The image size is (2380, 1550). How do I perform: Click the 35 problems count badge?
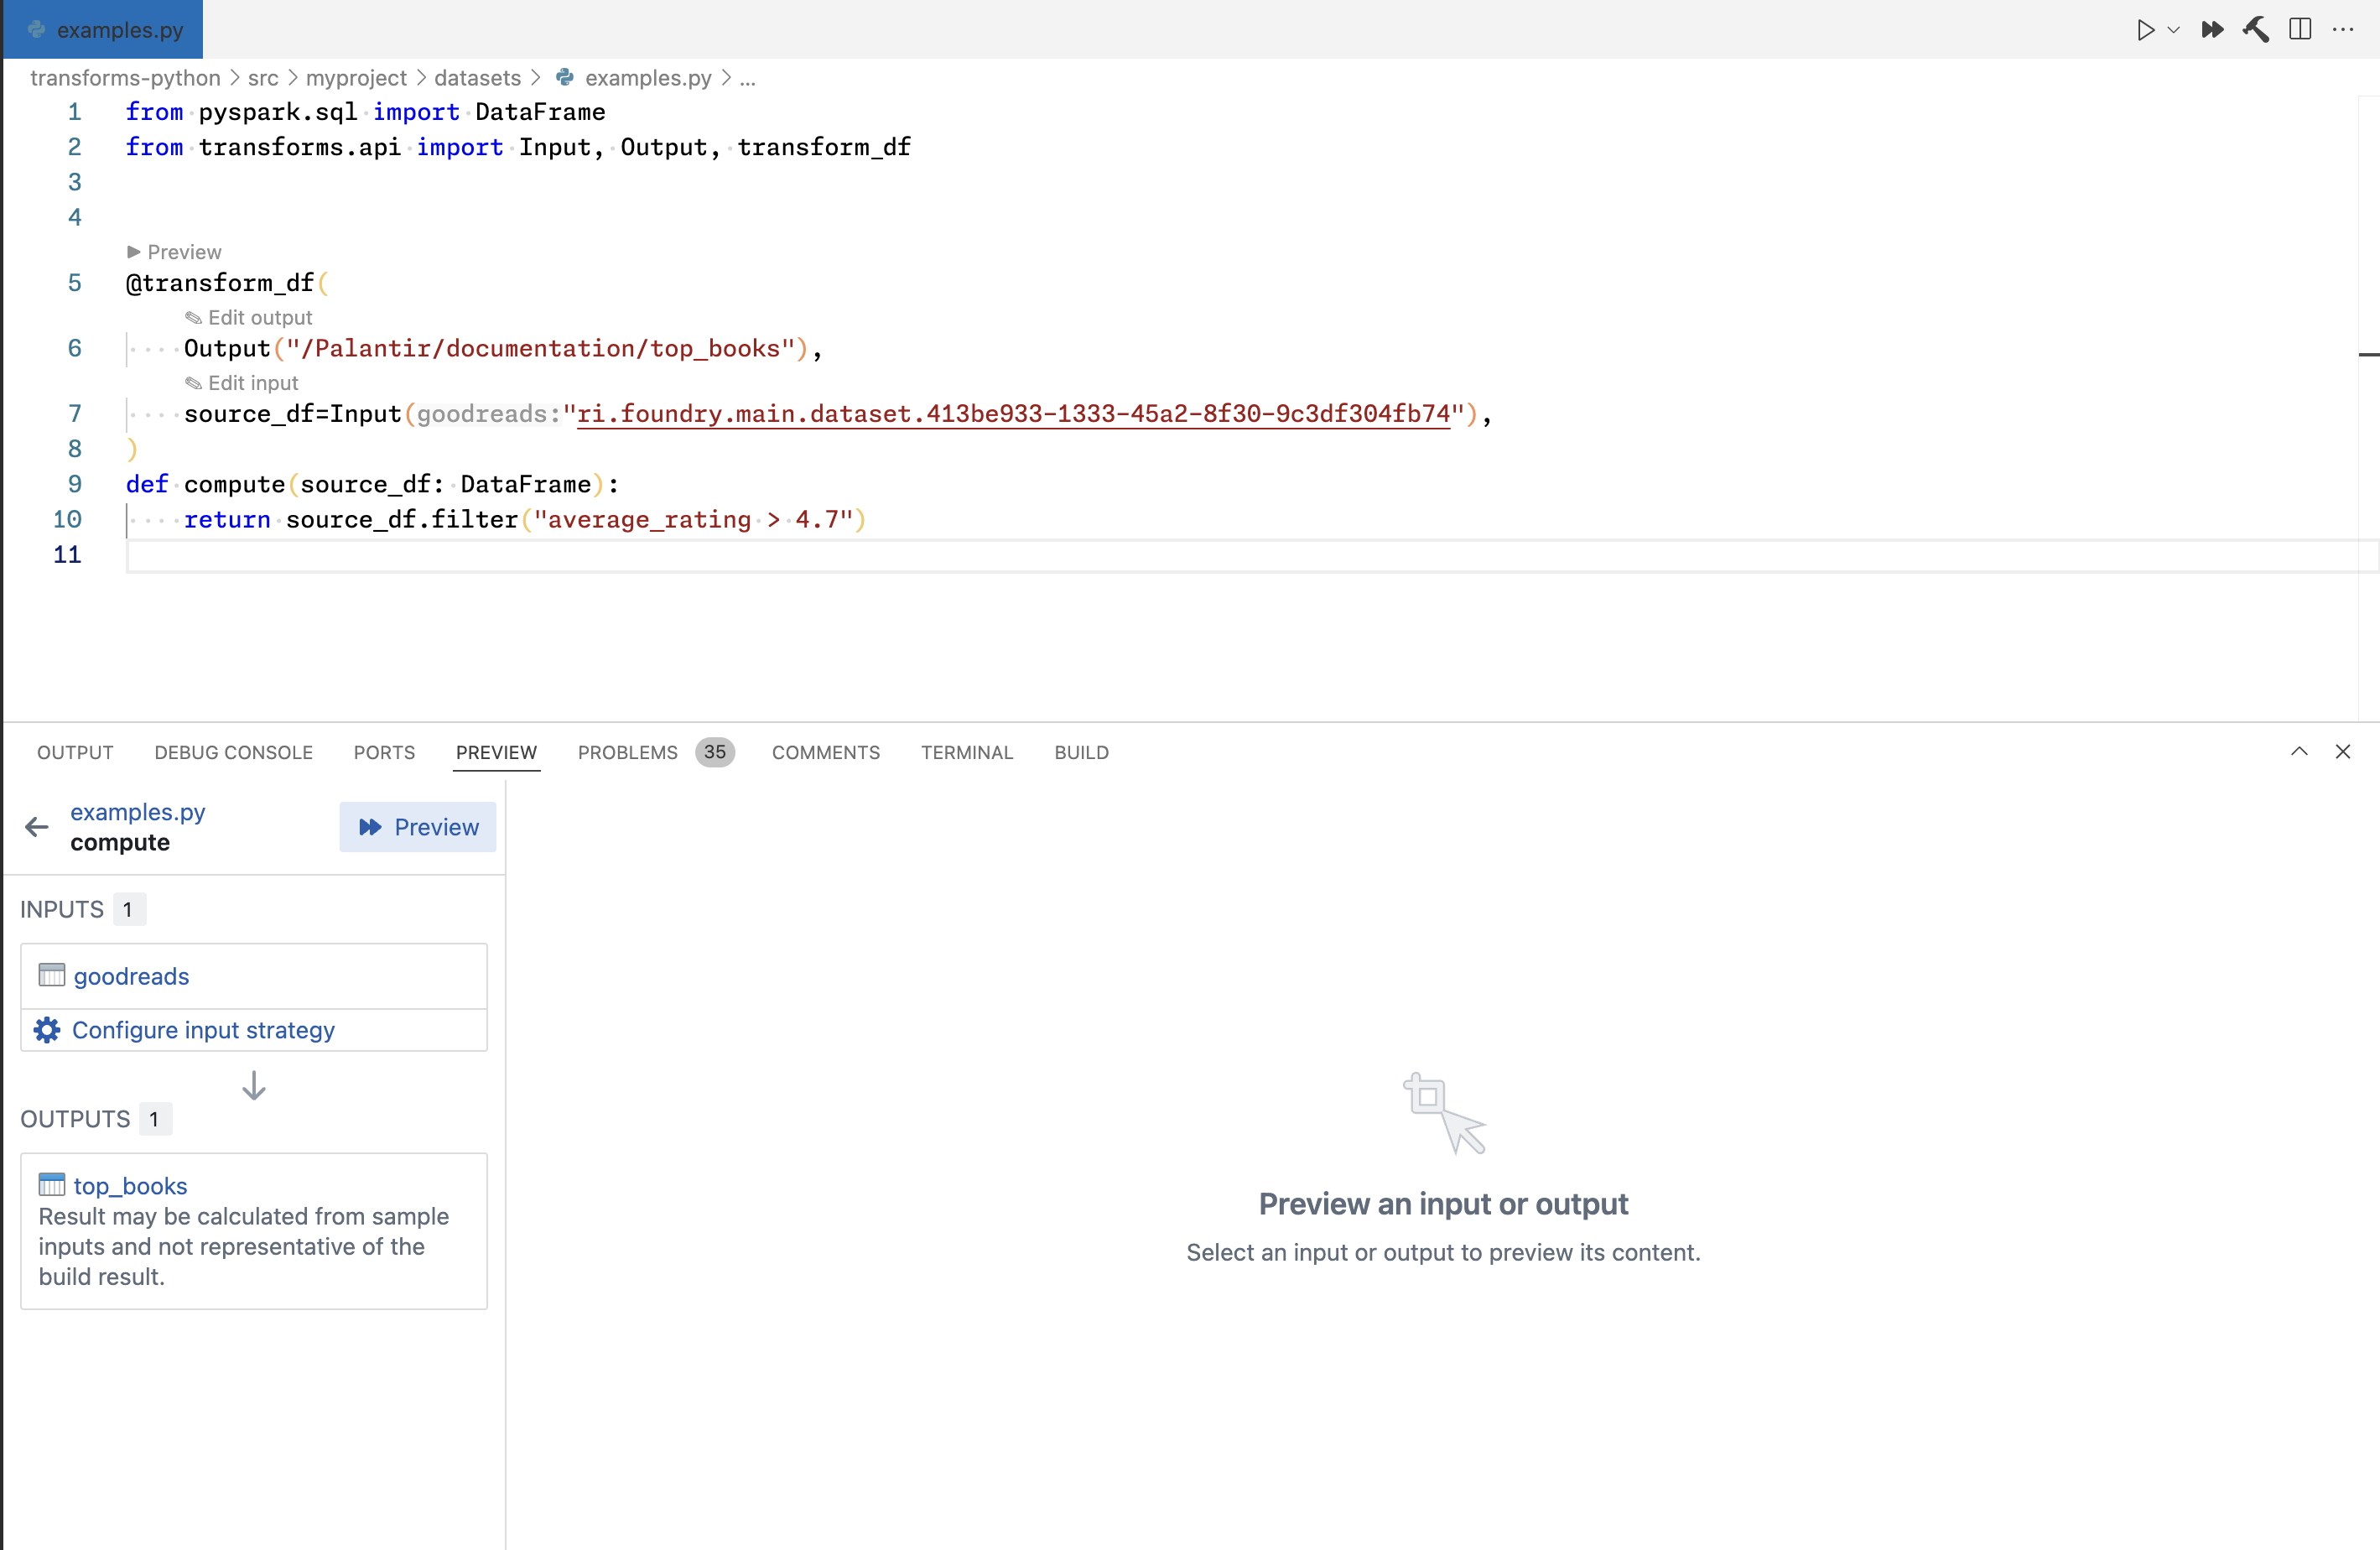click(714, 752)
